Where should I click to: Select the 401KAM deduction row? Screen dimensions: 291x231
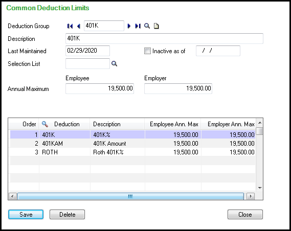coord(132,143)
